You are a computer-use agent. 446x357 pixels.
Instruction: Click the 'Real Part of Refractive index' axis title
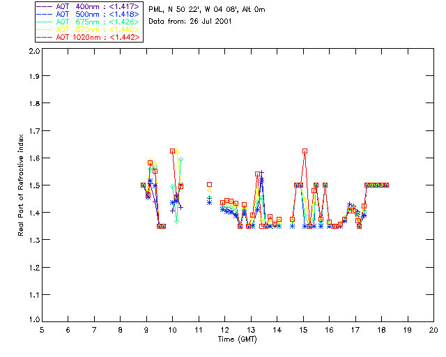tap(20, 185)
